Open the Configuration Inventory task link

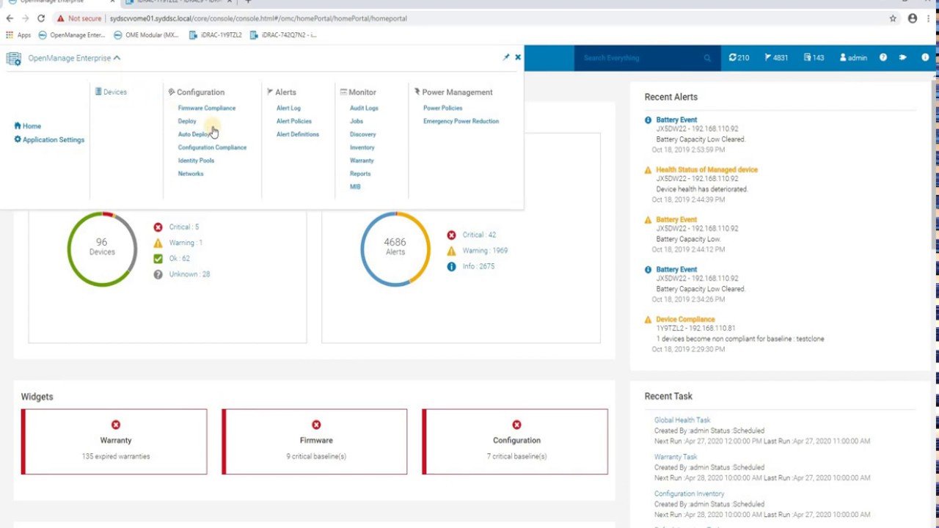689,494
